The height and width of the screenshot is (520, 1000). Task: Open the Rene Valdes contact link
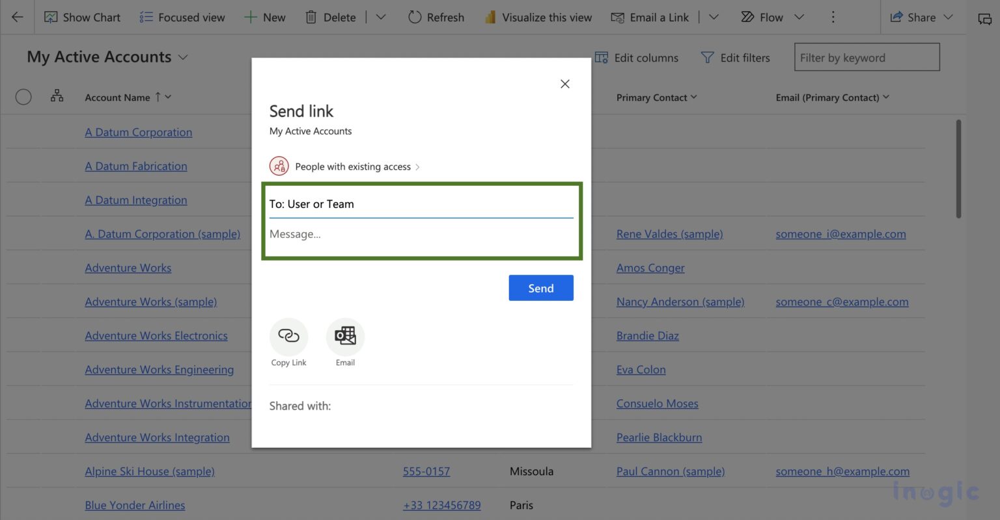click(x=669, y=233)
